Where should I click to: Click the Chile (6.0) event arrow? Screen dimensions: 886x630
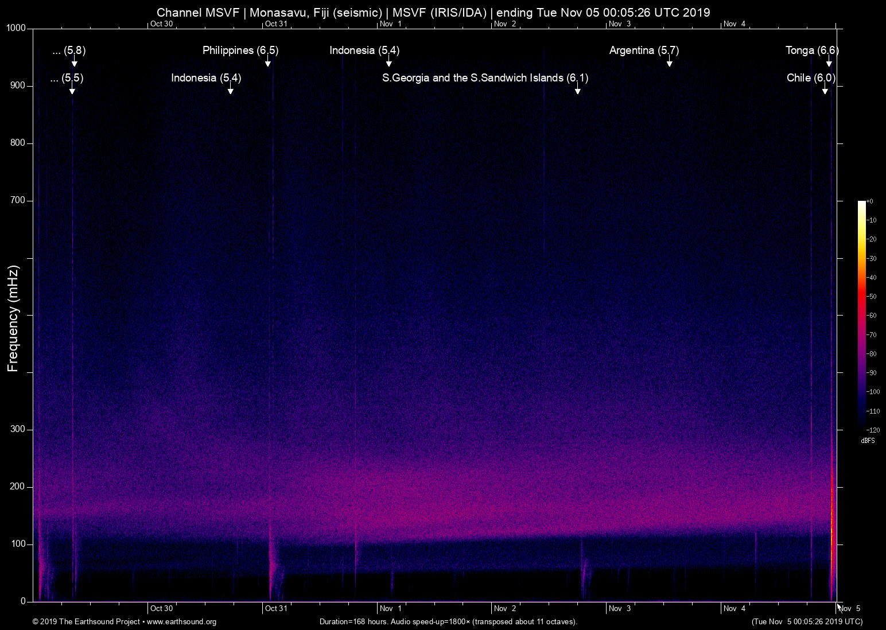click(826, 91)
